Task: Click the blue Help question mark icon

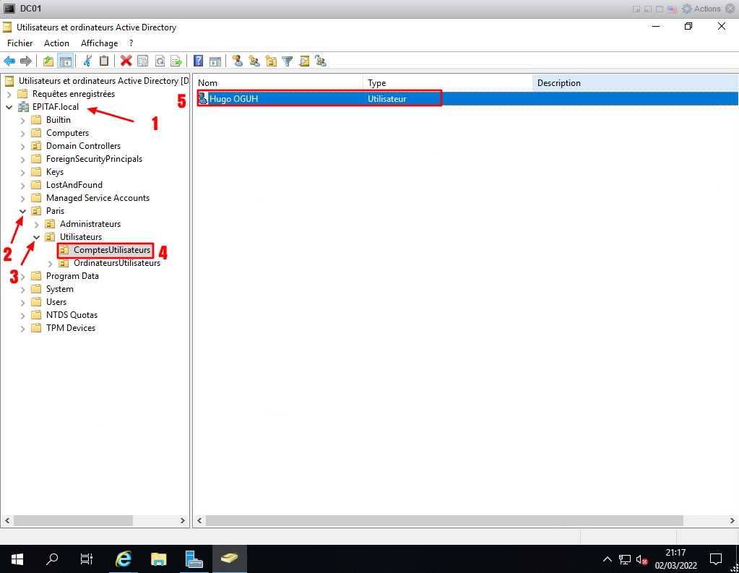Action: click(198, 61)
